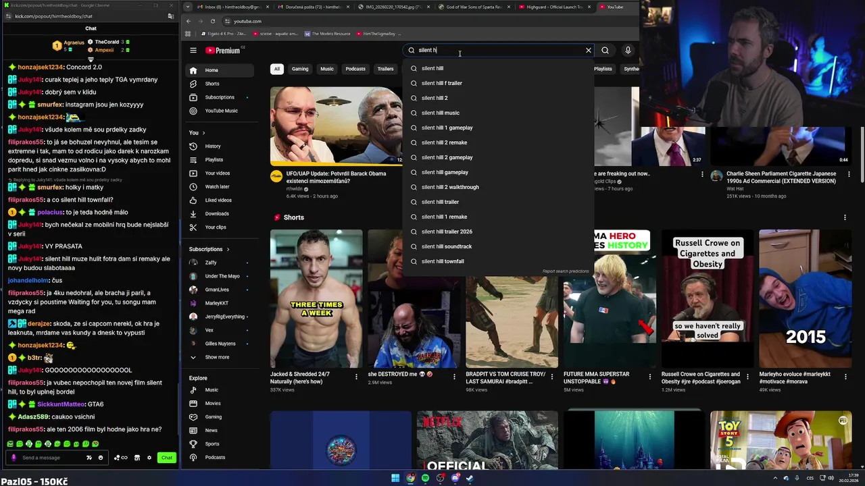This screenshot has width=865, height=486.
Task: Open options menu for Charlie Sheen video
Action: [x=849, y=174]
